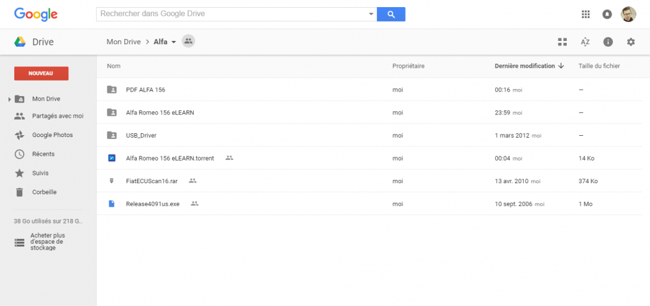Click the 10 sept. 2006 date
Viewport: 650px width, 306px height.
[513, 204]
